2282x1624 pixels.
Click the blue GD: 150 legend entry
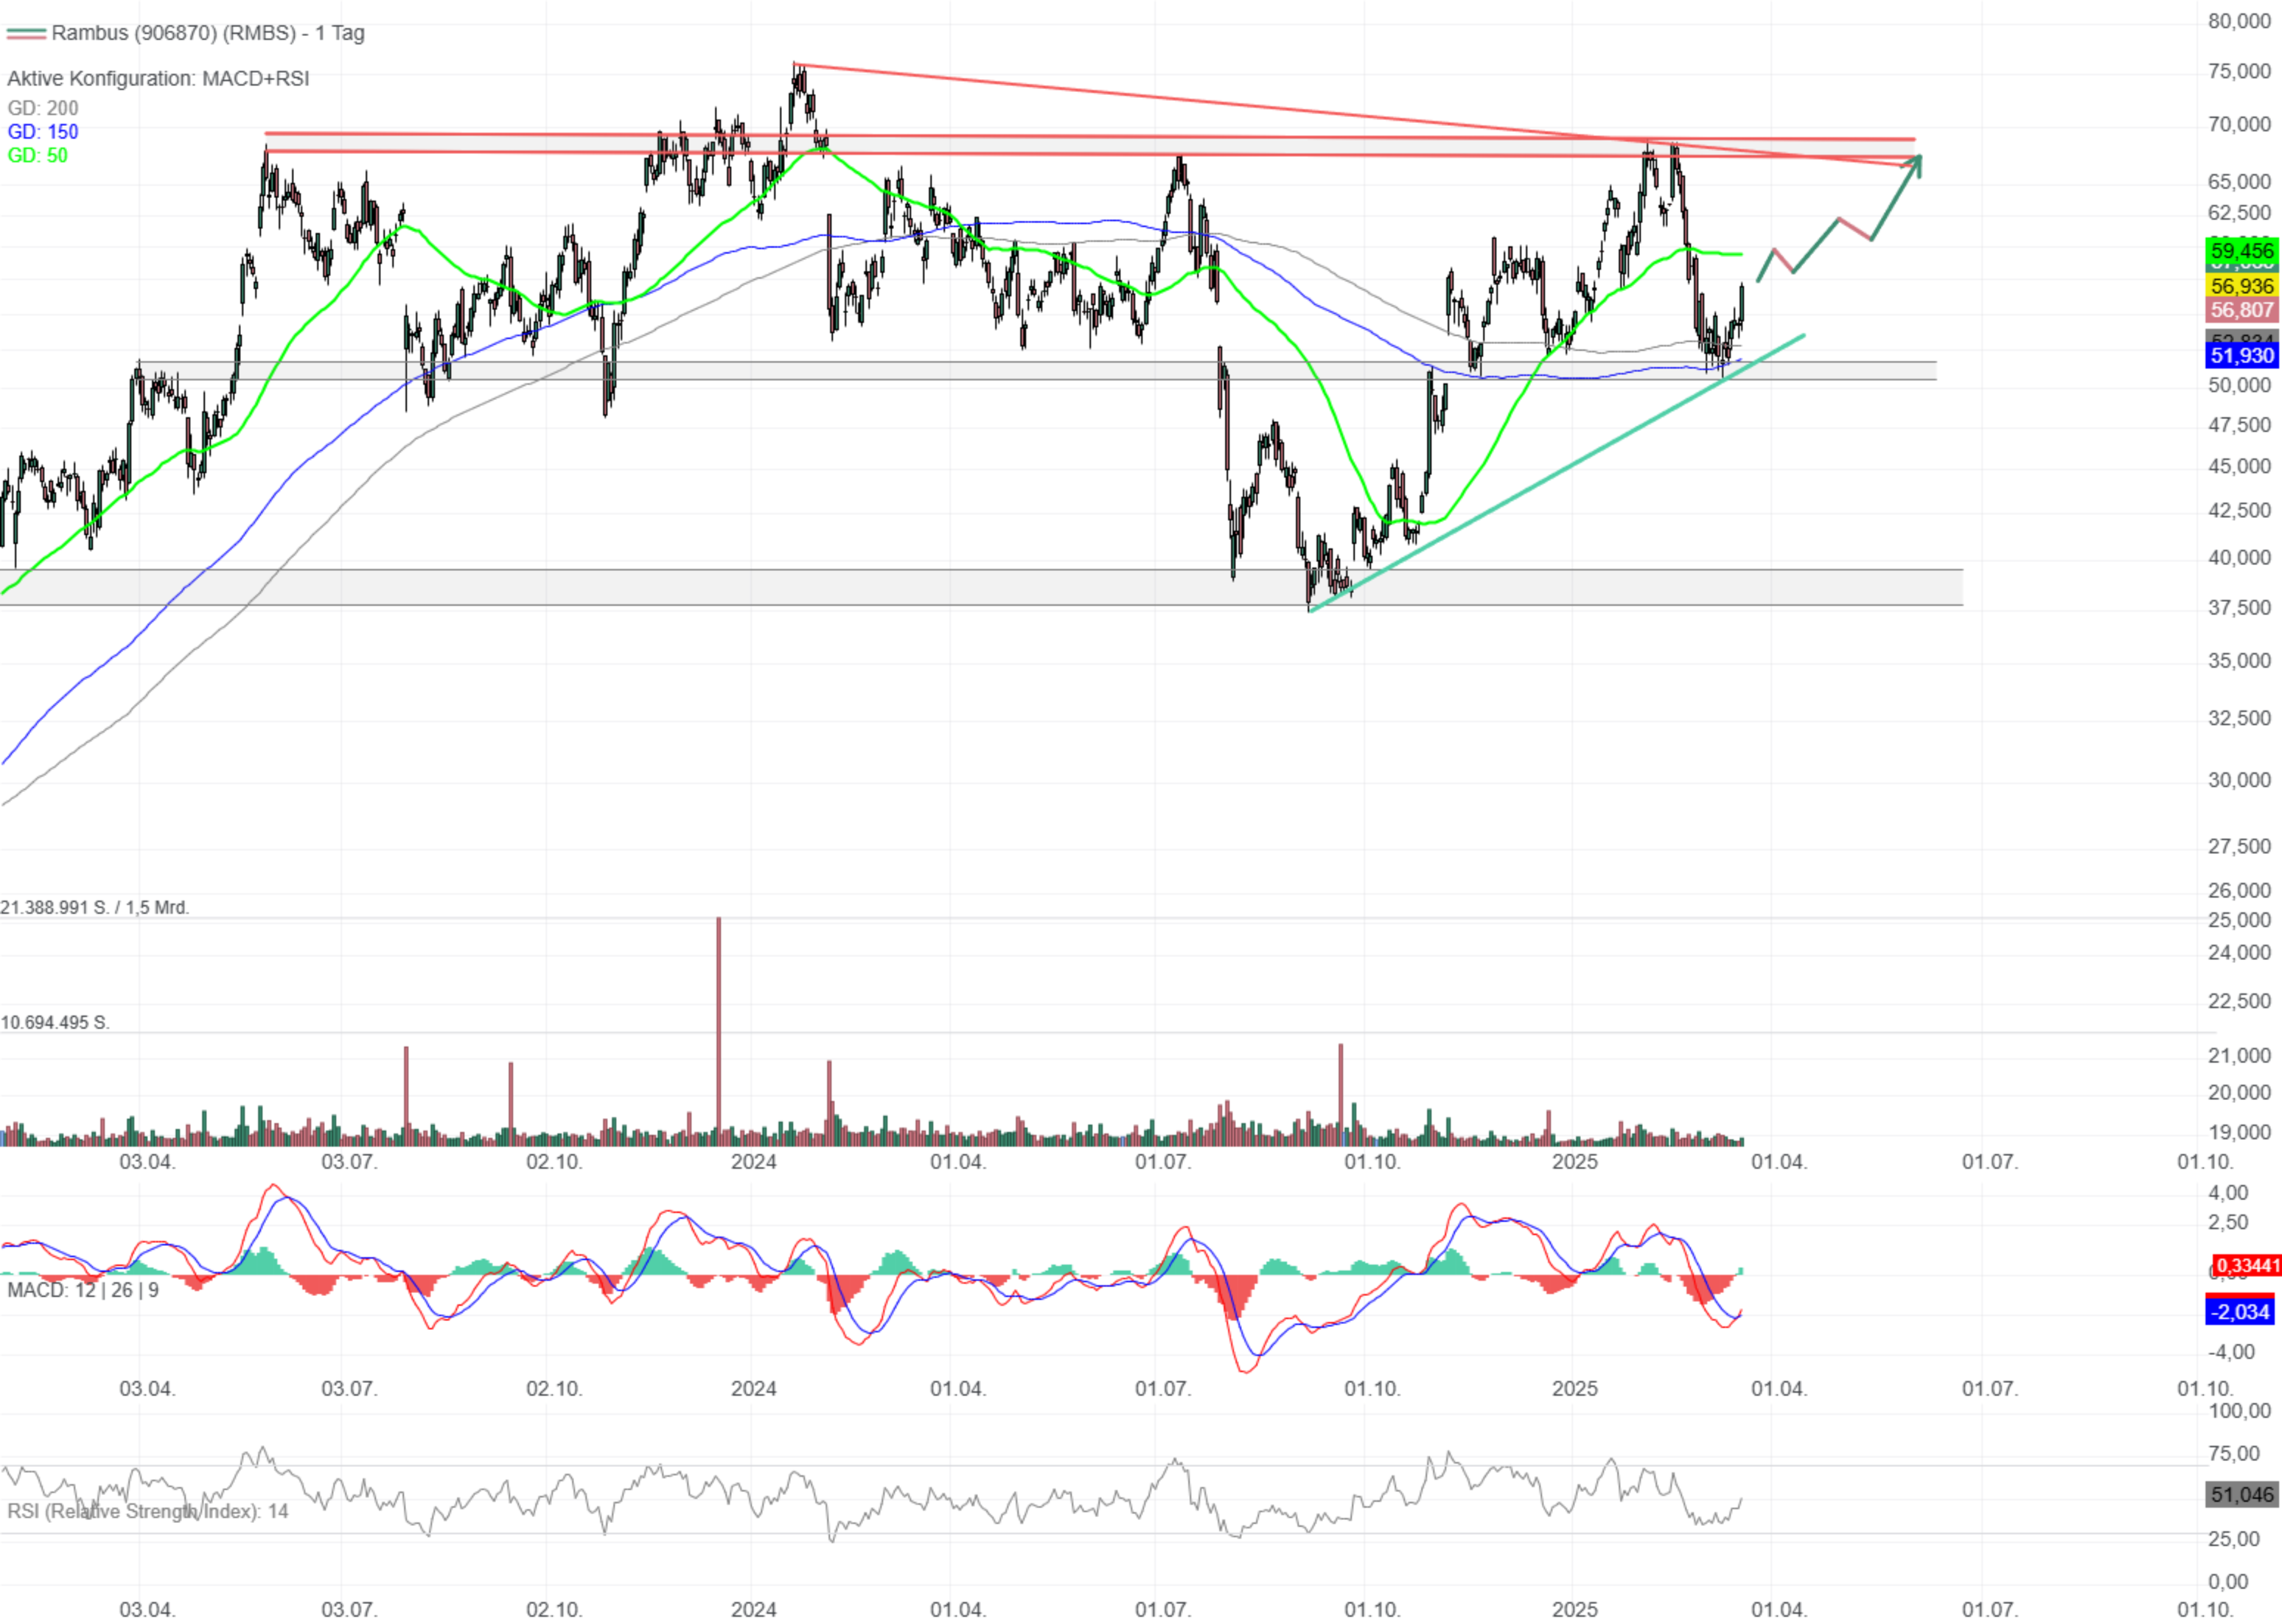click(42, 132)
